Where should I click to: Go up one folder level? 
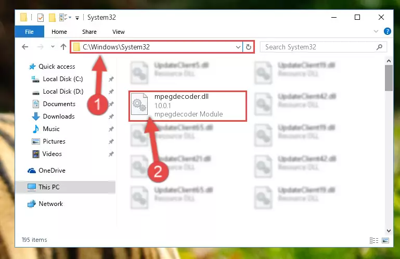pyautogui.click(x=63, y=47)
